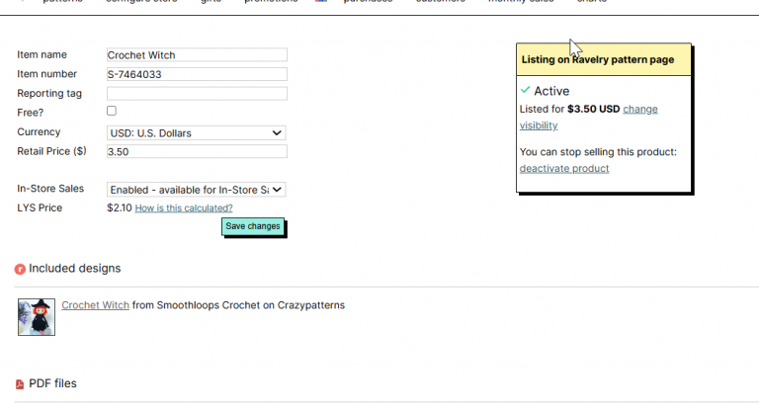
Task: Click 'from Smoothloops Crochet on Crazypatterns' text
Action: tap(238, 305)
